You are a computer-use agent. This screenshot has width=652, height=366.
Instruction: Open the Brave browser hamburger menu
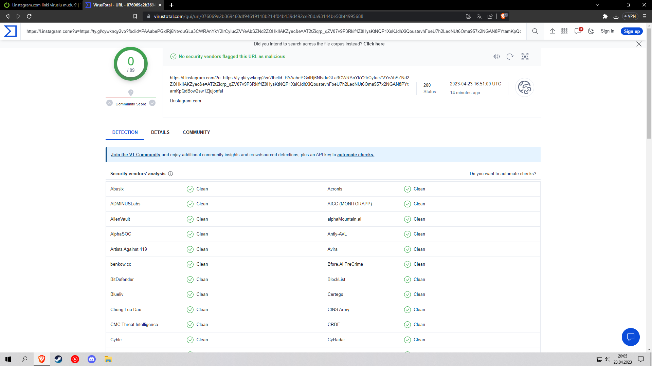(x=645, y=16)
